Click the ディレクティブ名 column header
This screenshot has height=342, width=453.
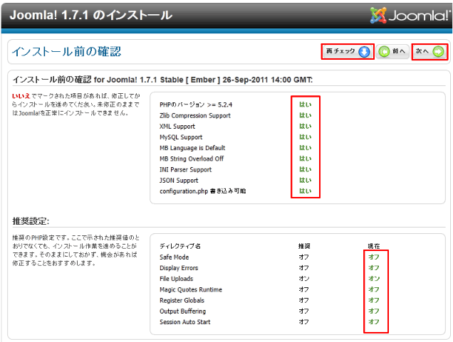[180, 246]
